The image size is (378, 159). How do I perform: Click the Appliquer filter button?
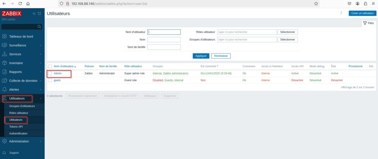[201, 56]
